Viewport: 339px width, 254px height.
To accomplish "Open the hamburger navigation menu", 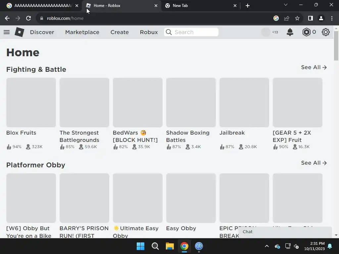I will (x=7, y=32).
